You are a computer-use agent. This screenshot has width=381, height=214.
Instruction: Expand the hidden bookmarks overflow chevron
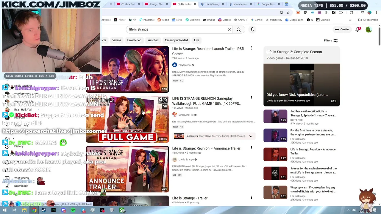(x=350, y=20)
